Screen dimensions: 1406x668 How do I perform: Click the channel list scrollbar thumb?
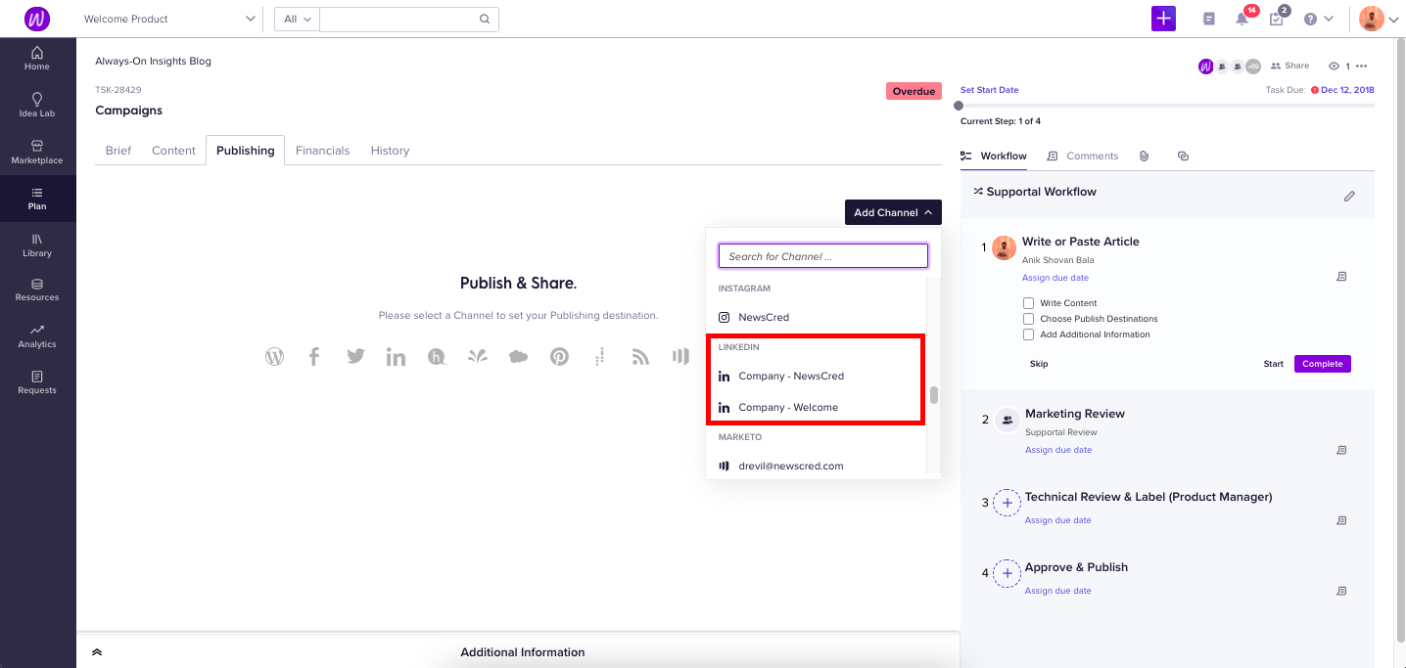coord(934,395)
